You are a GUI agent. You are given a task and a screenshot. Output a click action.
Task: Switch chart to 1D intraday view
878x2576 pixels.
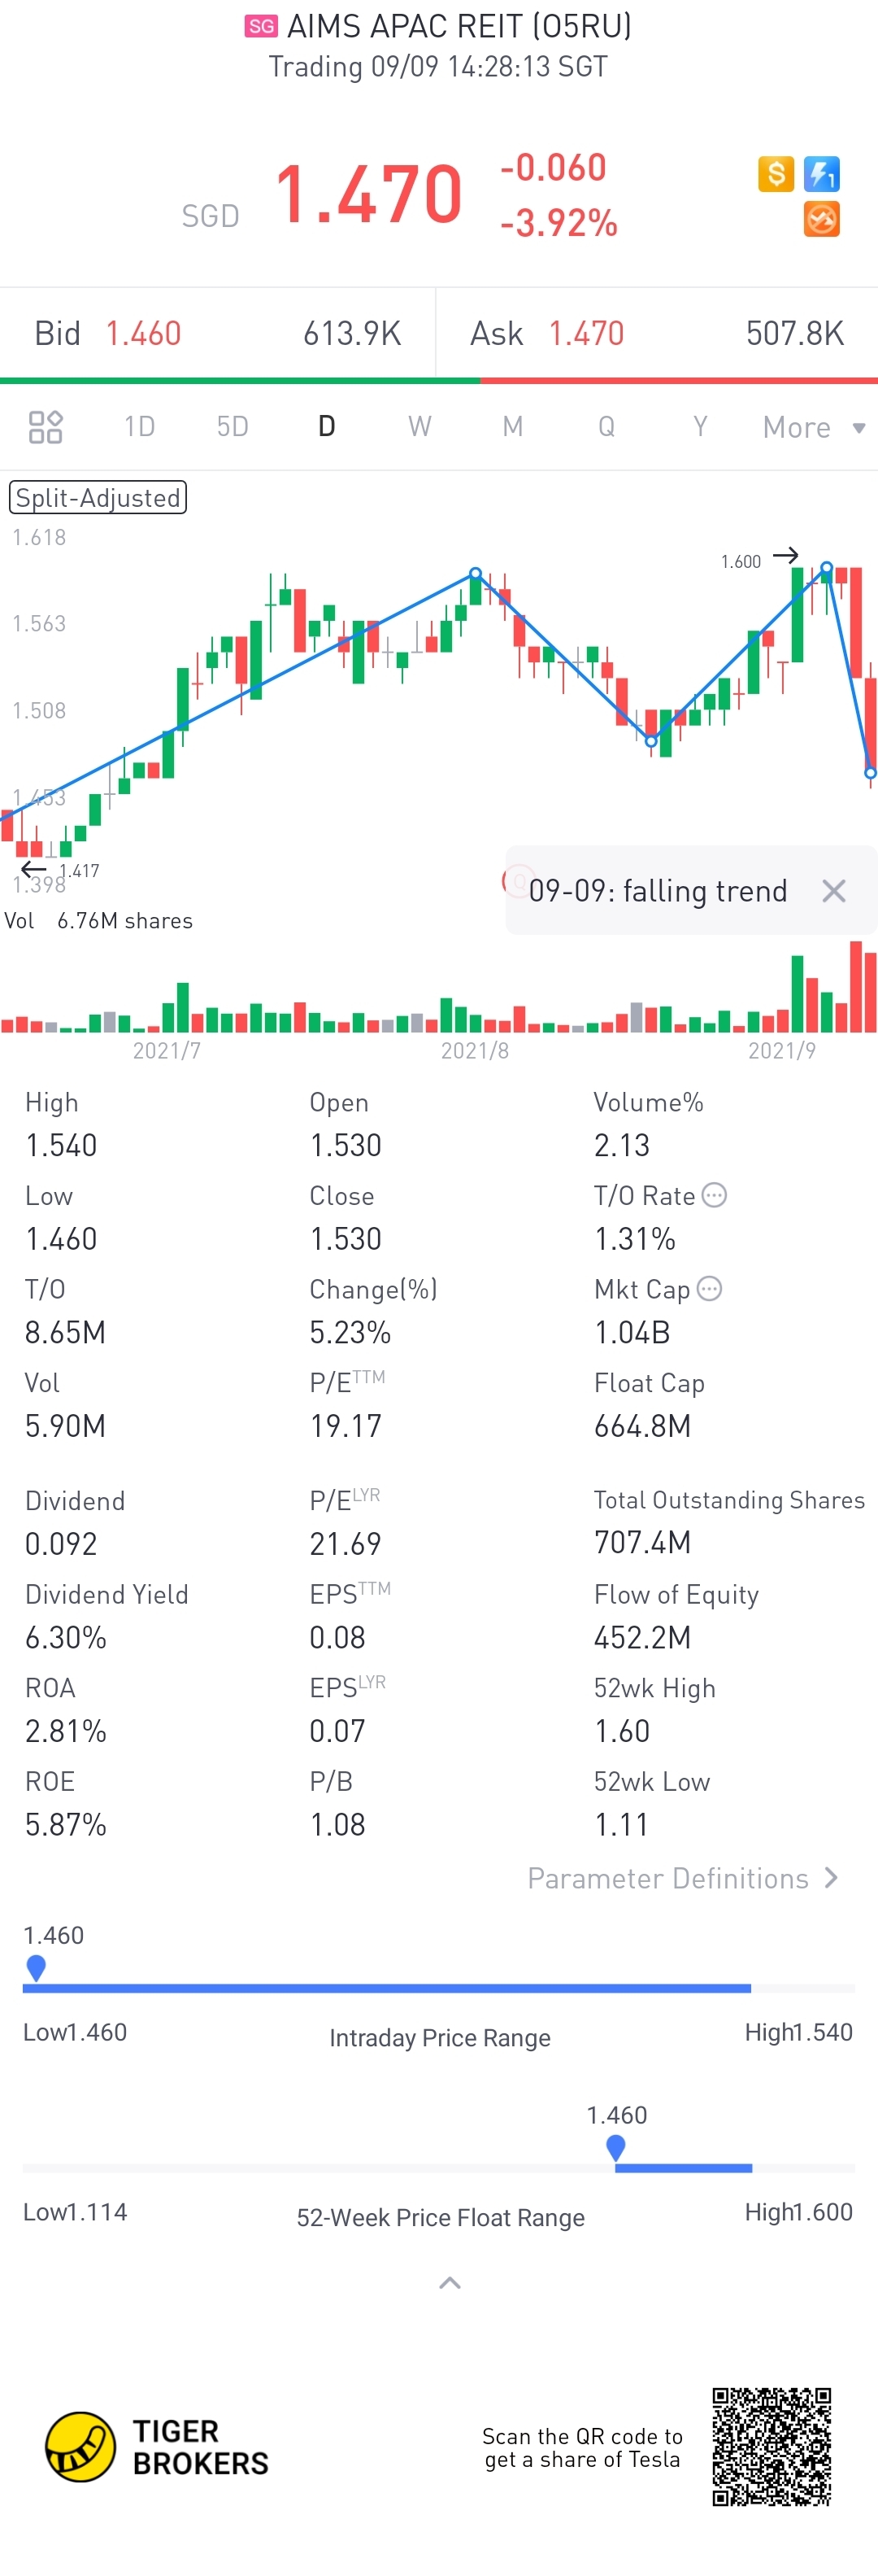(x=139, y=427)
